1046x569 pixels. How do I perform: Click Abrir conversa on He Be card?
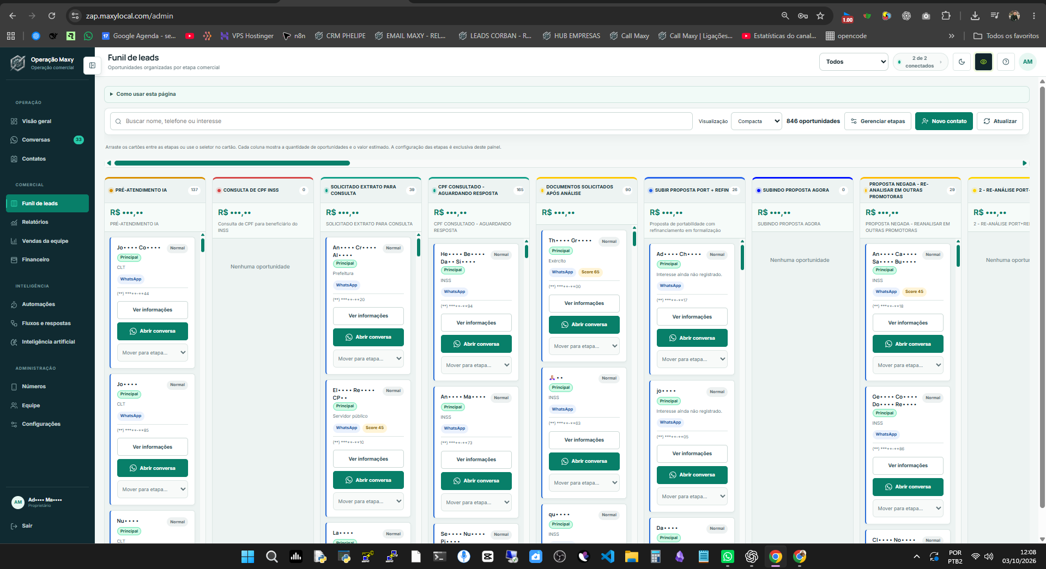point(476,344)
